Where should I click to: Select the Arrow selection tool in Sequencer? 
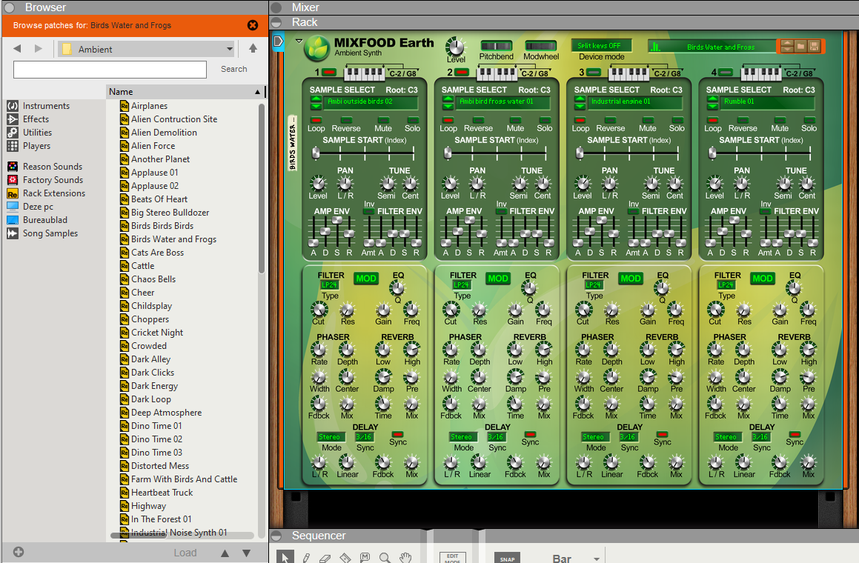tap(285, 556)
